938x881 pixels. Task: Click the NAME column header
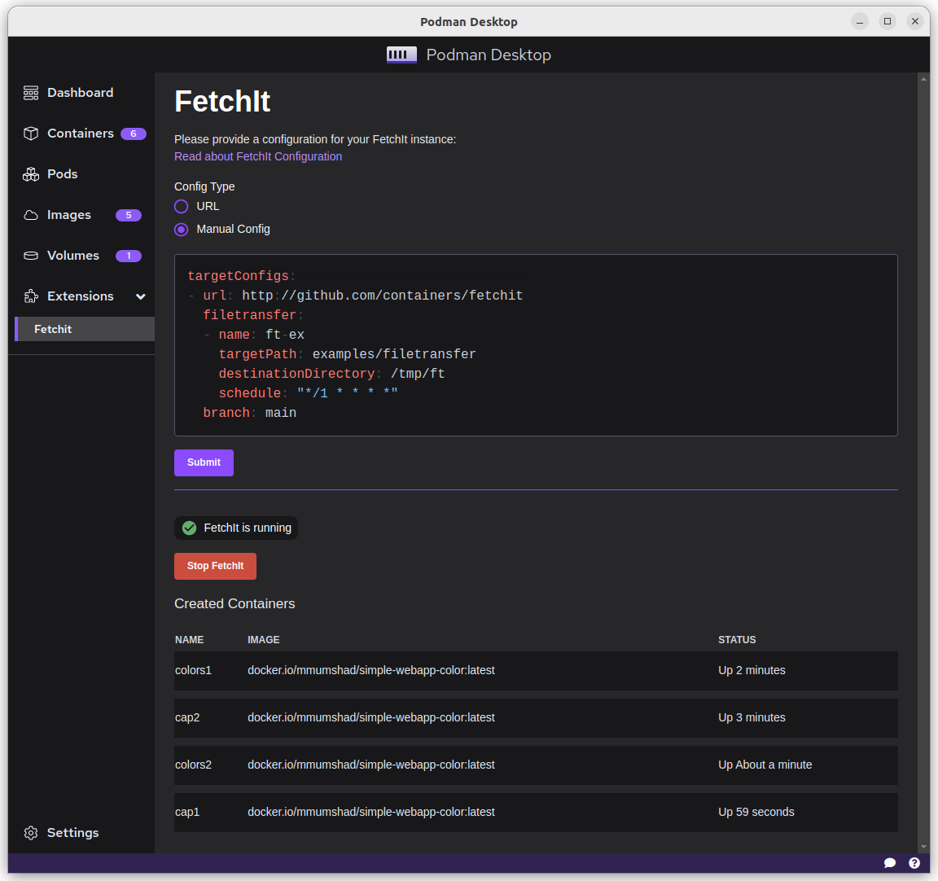coord(189,640)
